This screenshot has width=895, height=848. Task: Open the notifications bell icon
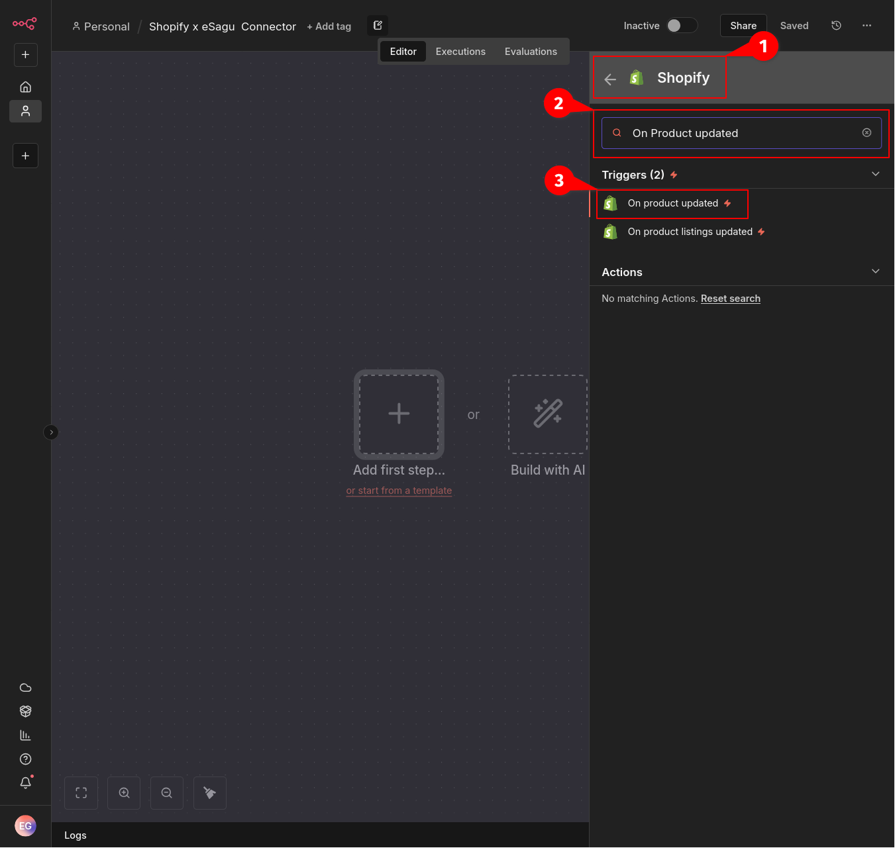click(25, 783)
